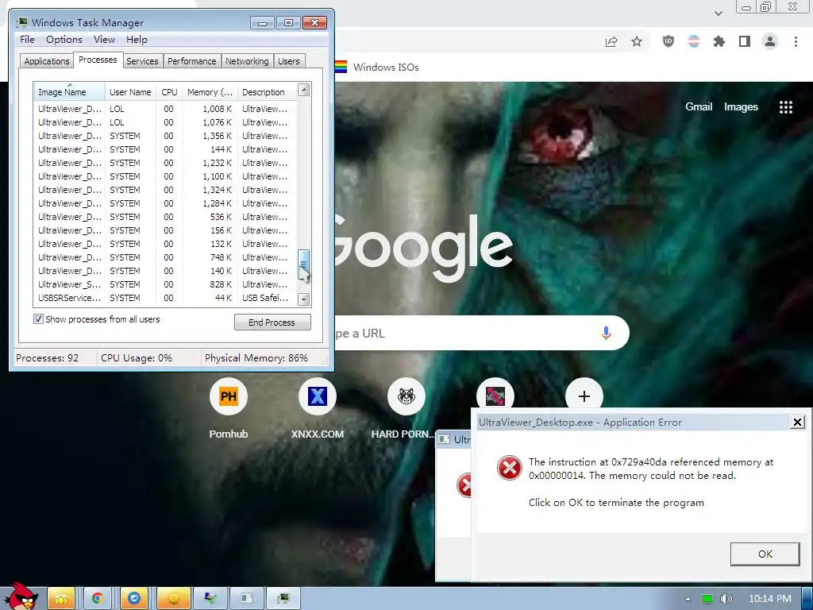Toggle the Chrome side panel icon
Viewport: 813px width, 610px height.
tap(745, 41)
